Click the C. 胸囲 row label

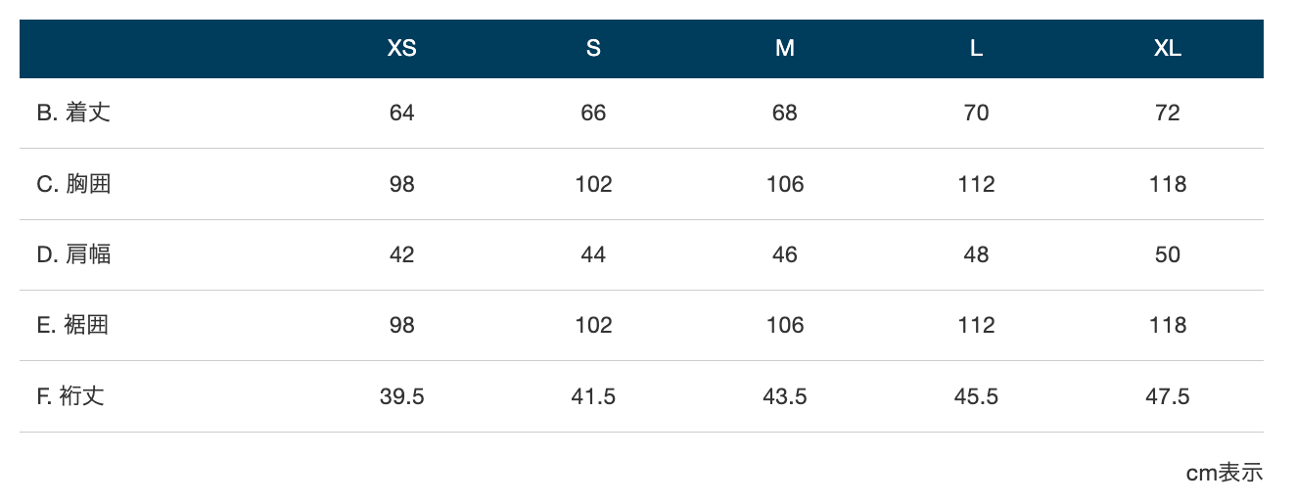(x=73, y=184)
